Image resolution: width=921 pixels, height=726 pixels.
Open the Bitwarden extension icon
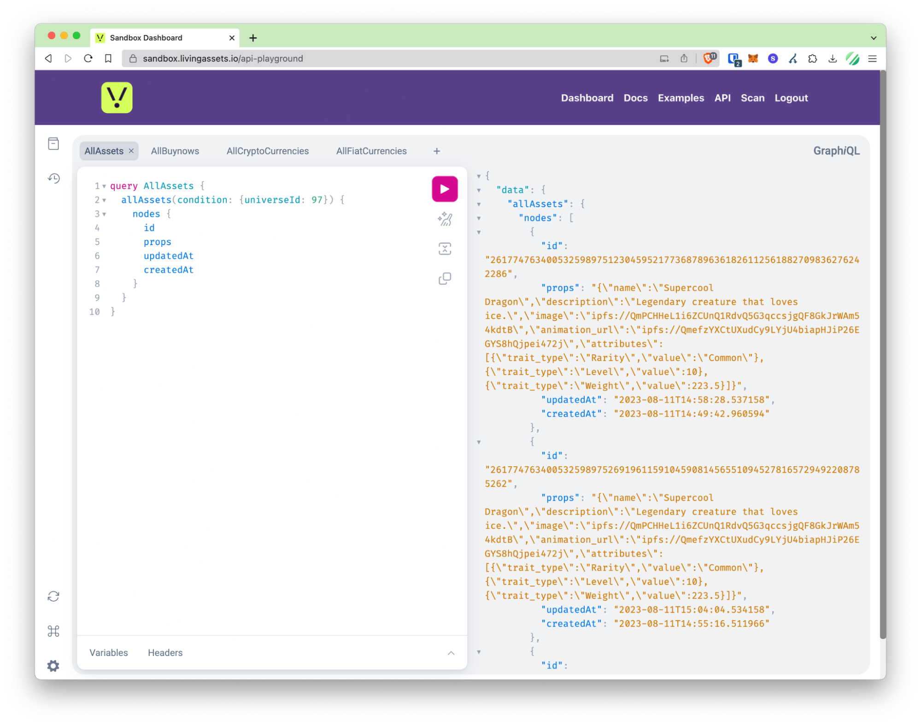[x=734, y=59]
